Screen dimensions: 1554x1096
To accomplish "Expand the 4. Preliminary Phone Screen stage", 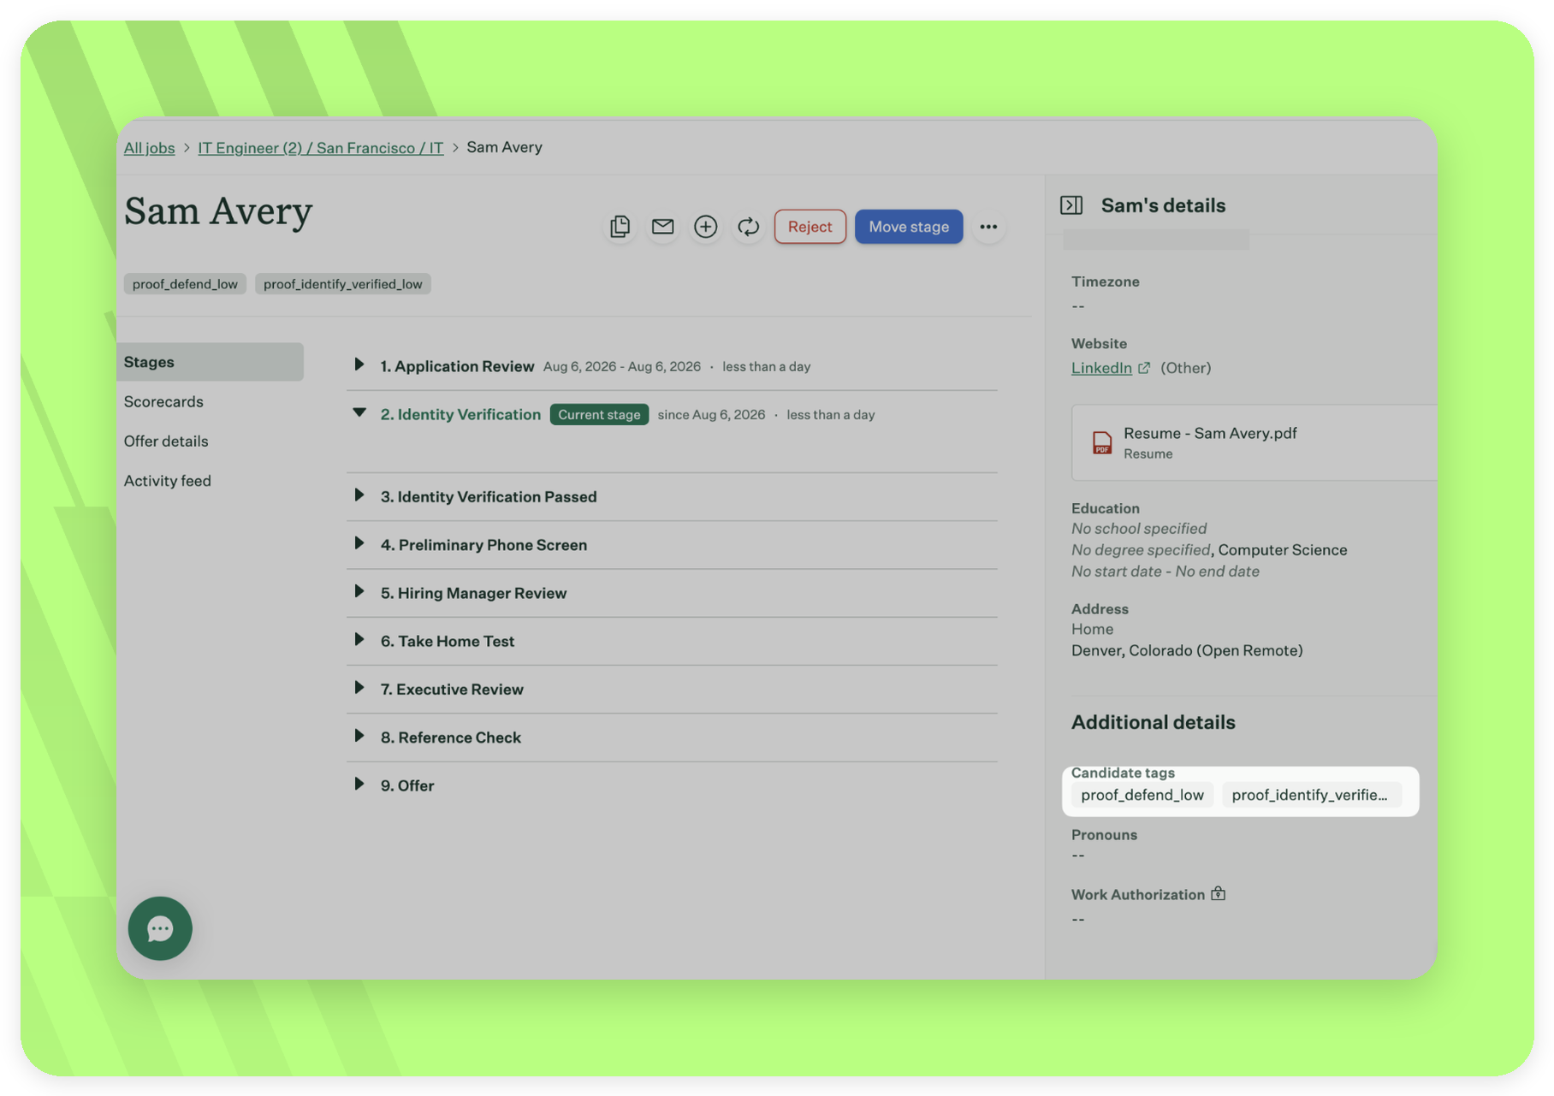I will point(359,543).
